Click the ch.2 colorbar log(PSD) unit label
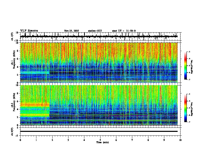 click(x=192, y=109)
